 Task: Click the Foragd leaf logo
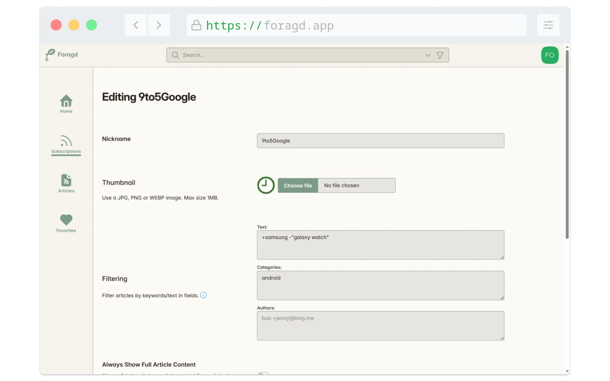pos(50,55)
